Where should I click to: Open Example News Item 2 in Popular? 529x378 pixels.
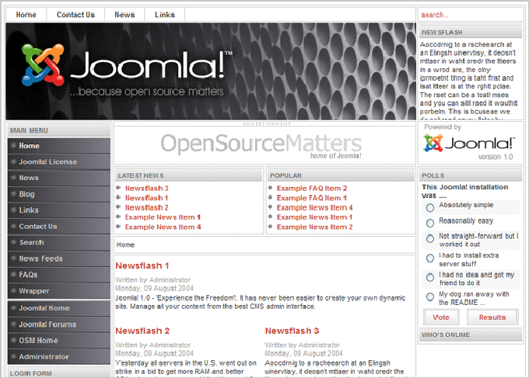(314, 227)
